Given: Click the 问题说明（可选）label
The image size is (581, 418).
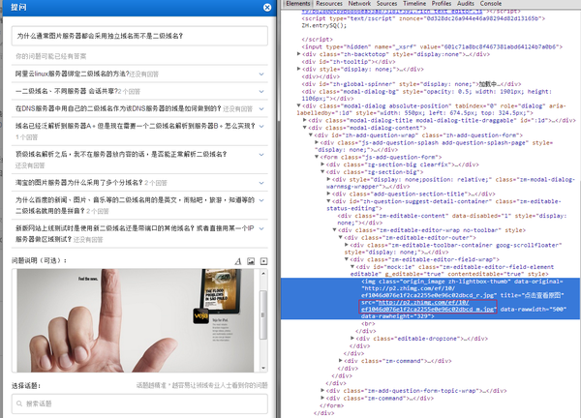Looking at the screenshot, I should (x=40, y=260).
